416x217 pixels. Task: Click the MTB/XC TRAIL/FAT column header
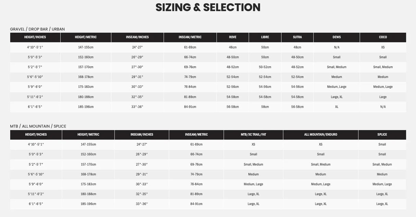coord(253,135)
